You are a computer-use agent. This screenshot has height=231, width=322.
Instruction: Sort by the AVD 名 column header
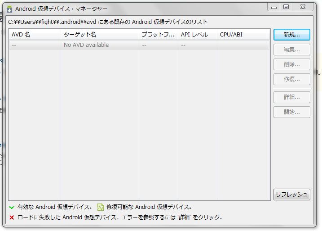[x=35, y=34]
